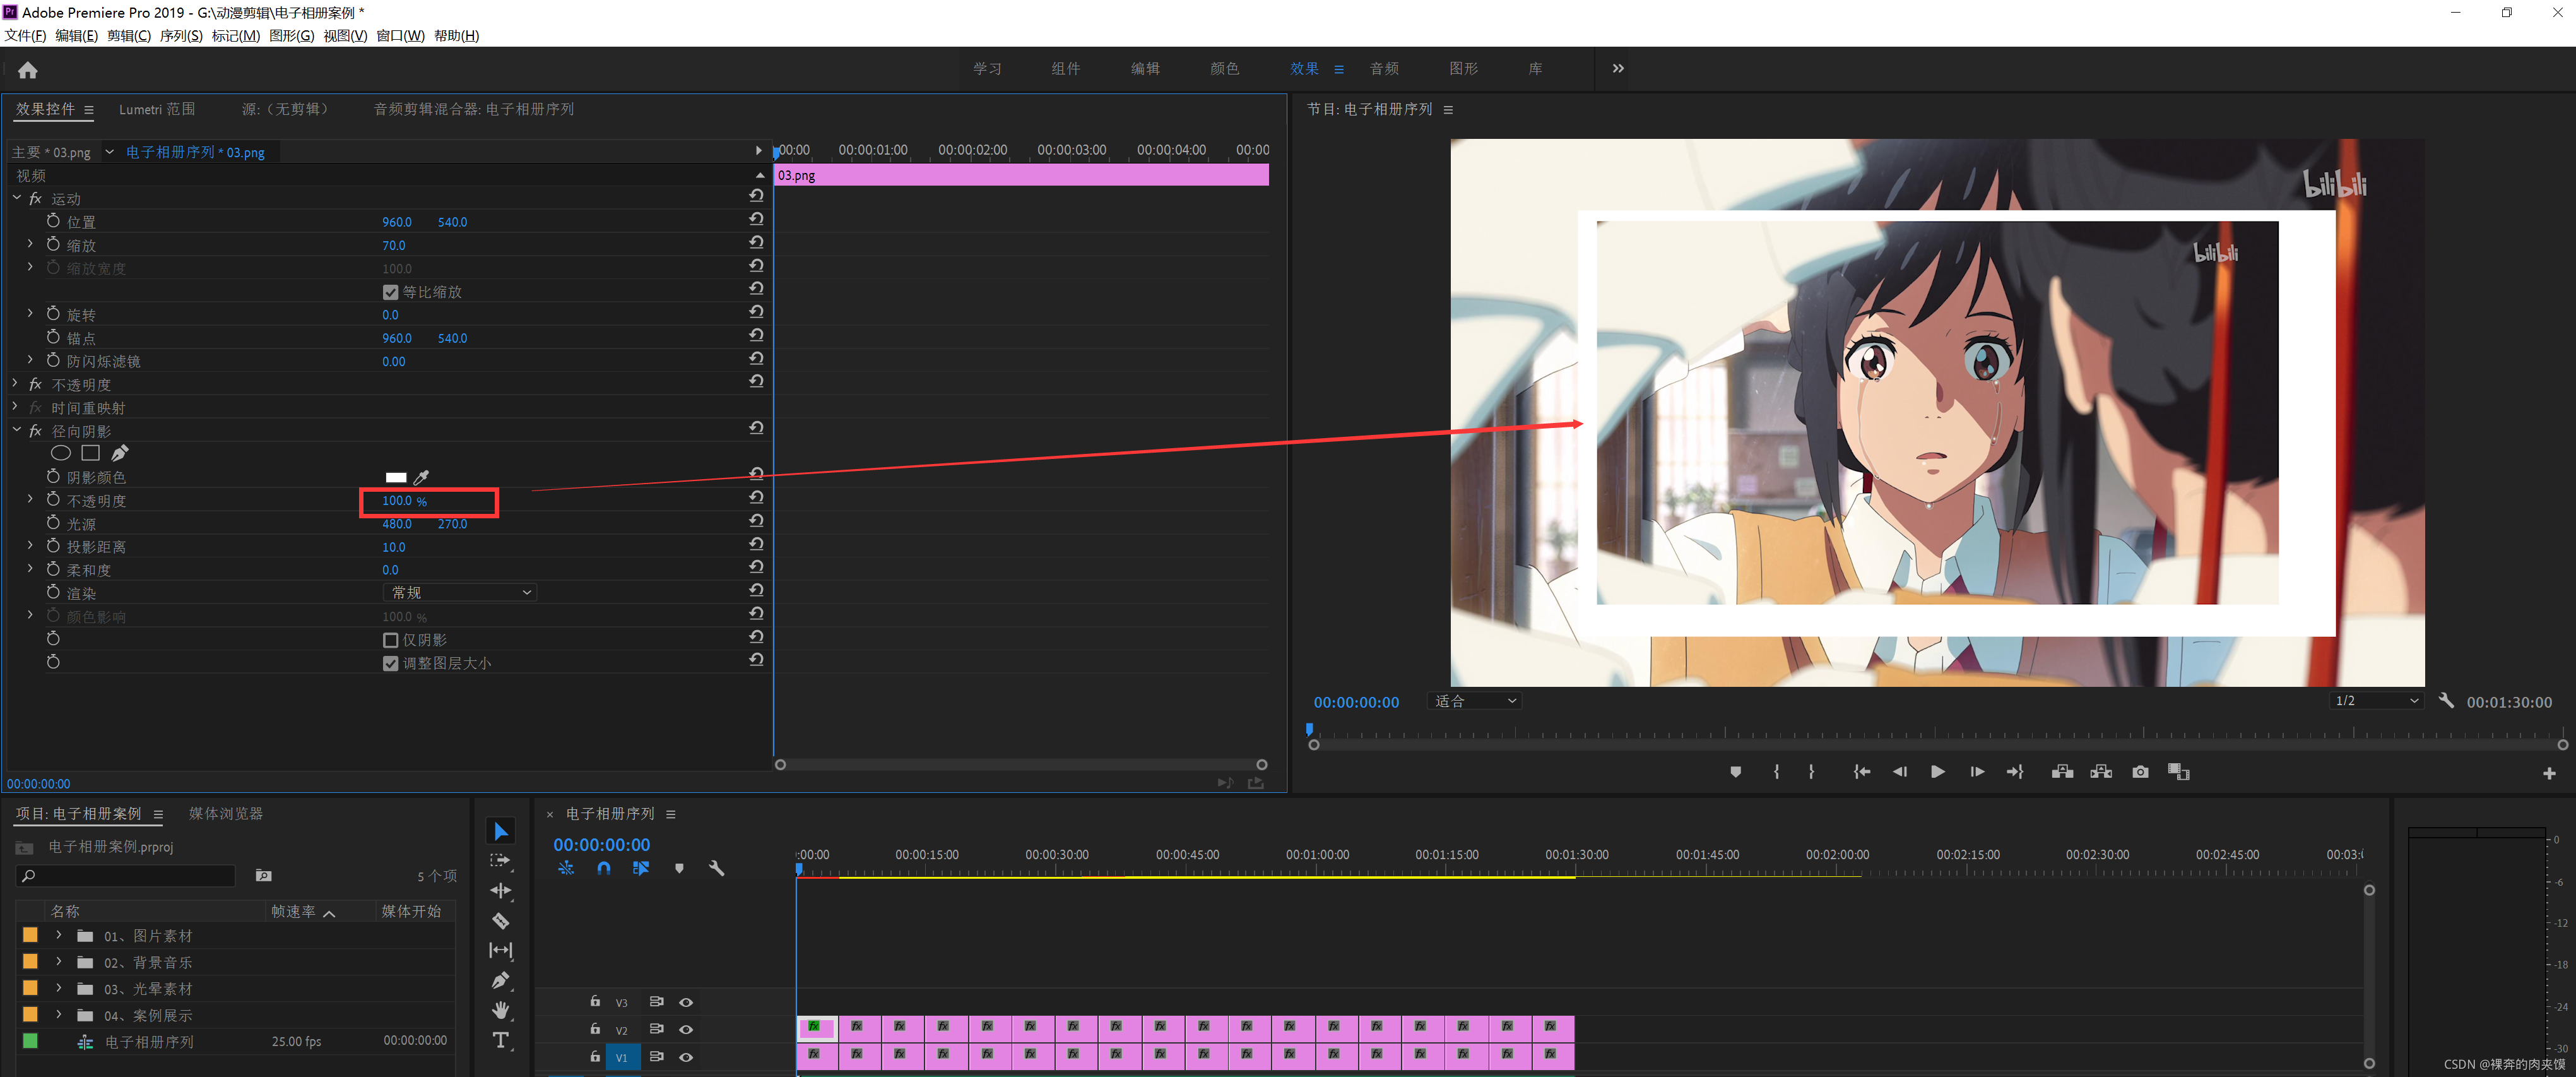Screen dimensions: 2576x1077
Task: Open timeline display settings wrench
Action: pyautogui.click(x=716, y=868)
